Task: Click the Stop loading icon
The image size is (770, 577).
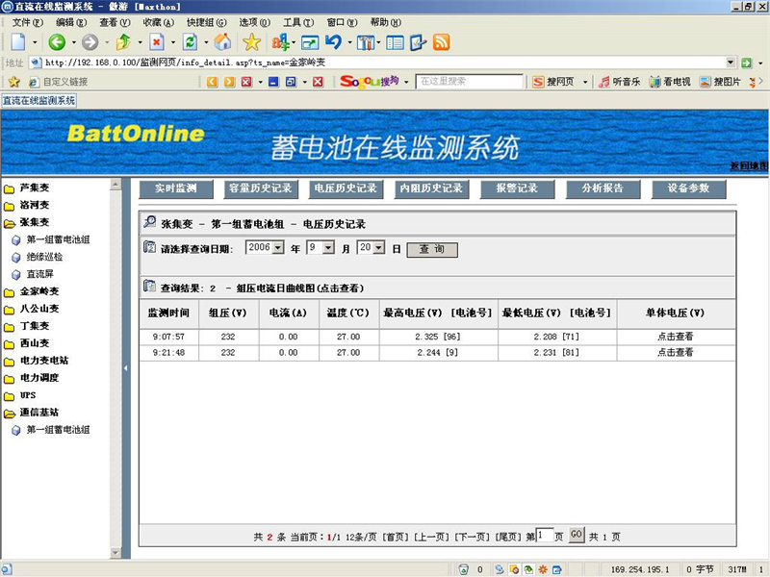Action: pyautogui.click(x=157, y=42)
